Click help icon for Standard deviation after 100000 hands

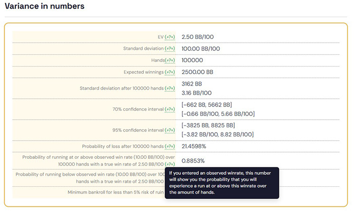[x=169, y=88]
